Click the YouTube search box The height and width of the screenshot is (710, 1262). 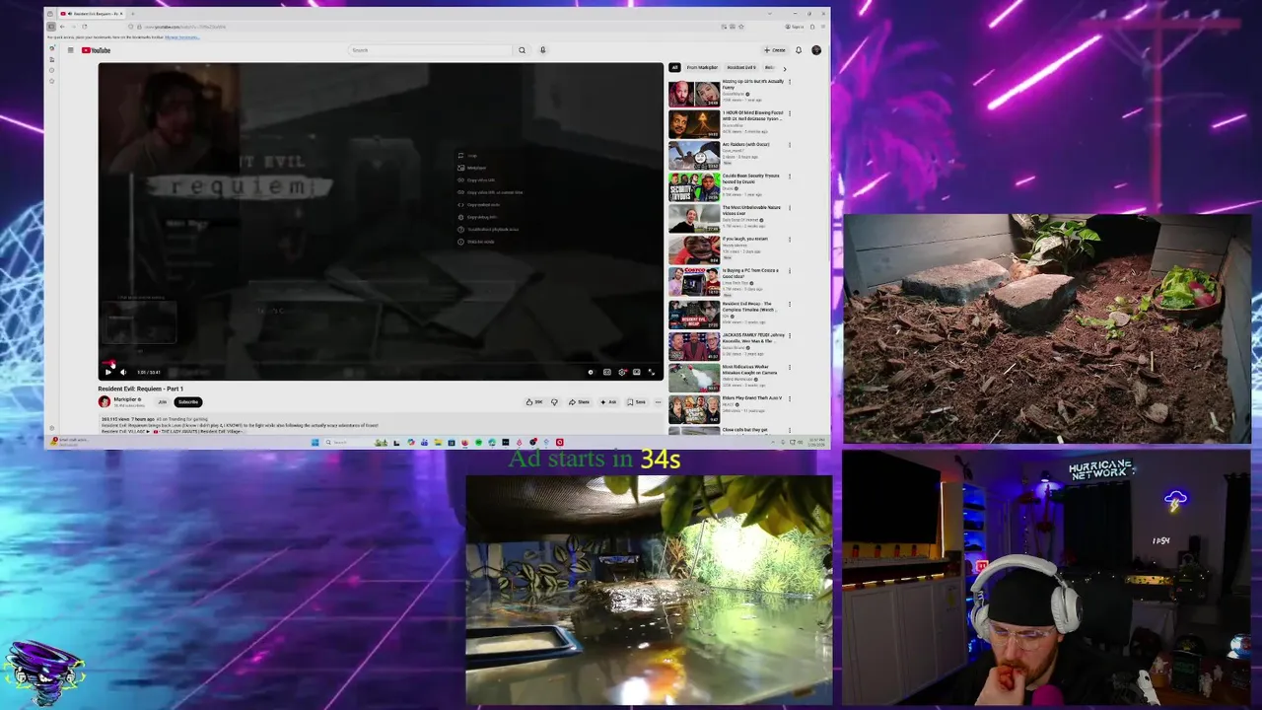point(432,50)
